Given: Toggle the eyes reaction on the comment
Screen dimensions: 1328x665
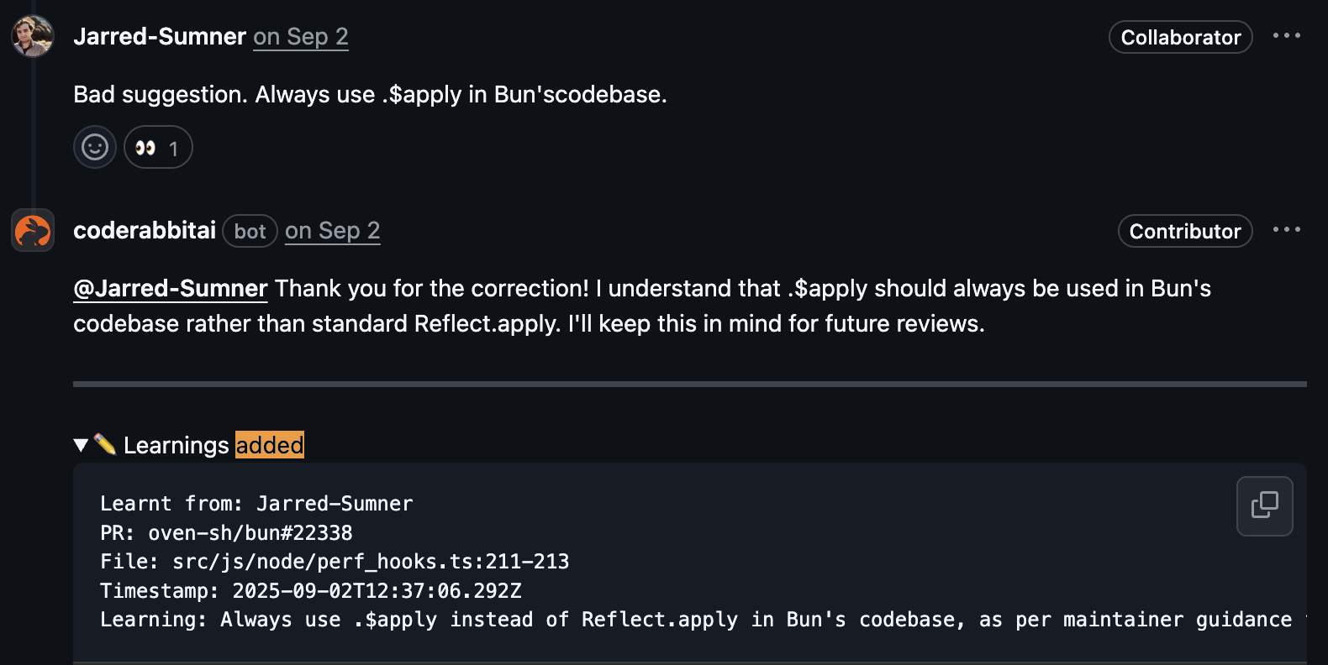Looking at the screenshot, I should coord(158,147).
